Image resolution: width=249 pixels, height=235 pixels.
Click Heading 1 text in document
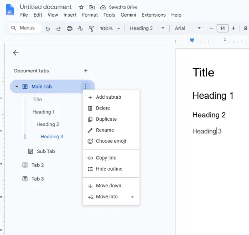point(213,95)
